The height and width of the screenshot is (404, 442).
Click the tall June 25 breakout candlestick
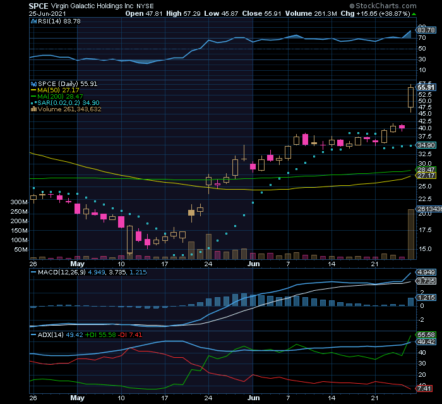tap(410, 98)
